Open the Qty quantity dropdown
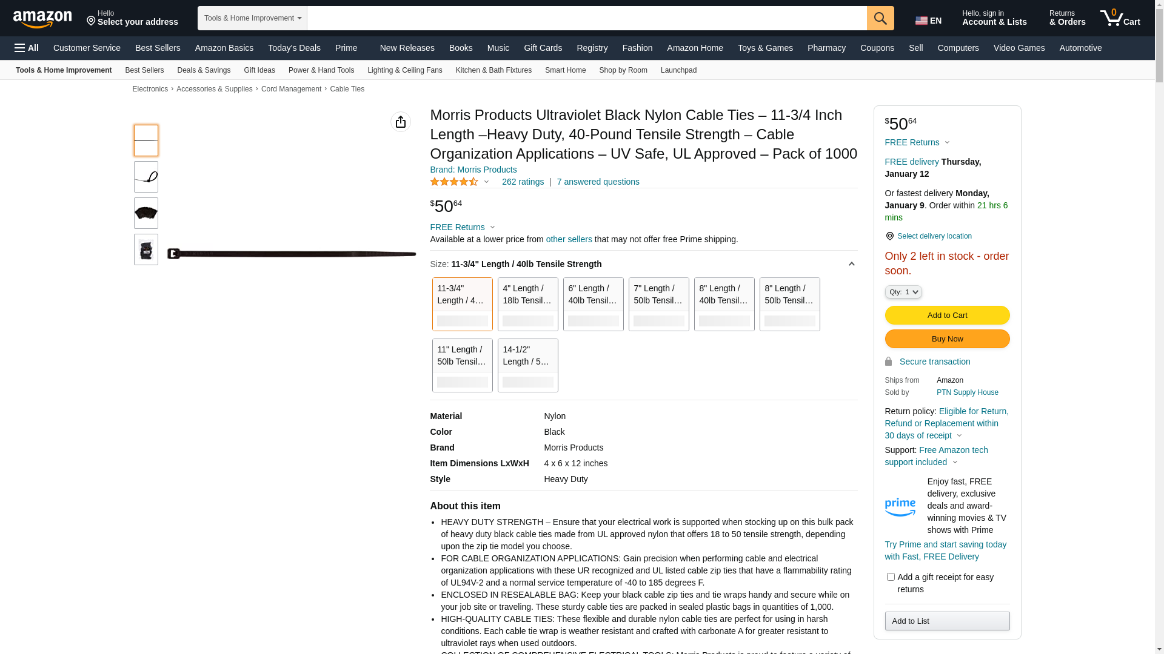 point(903,292)
